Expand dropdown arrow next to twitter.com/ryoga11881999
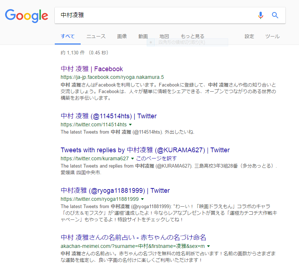299x272 pixels. (x=142, y=199)
